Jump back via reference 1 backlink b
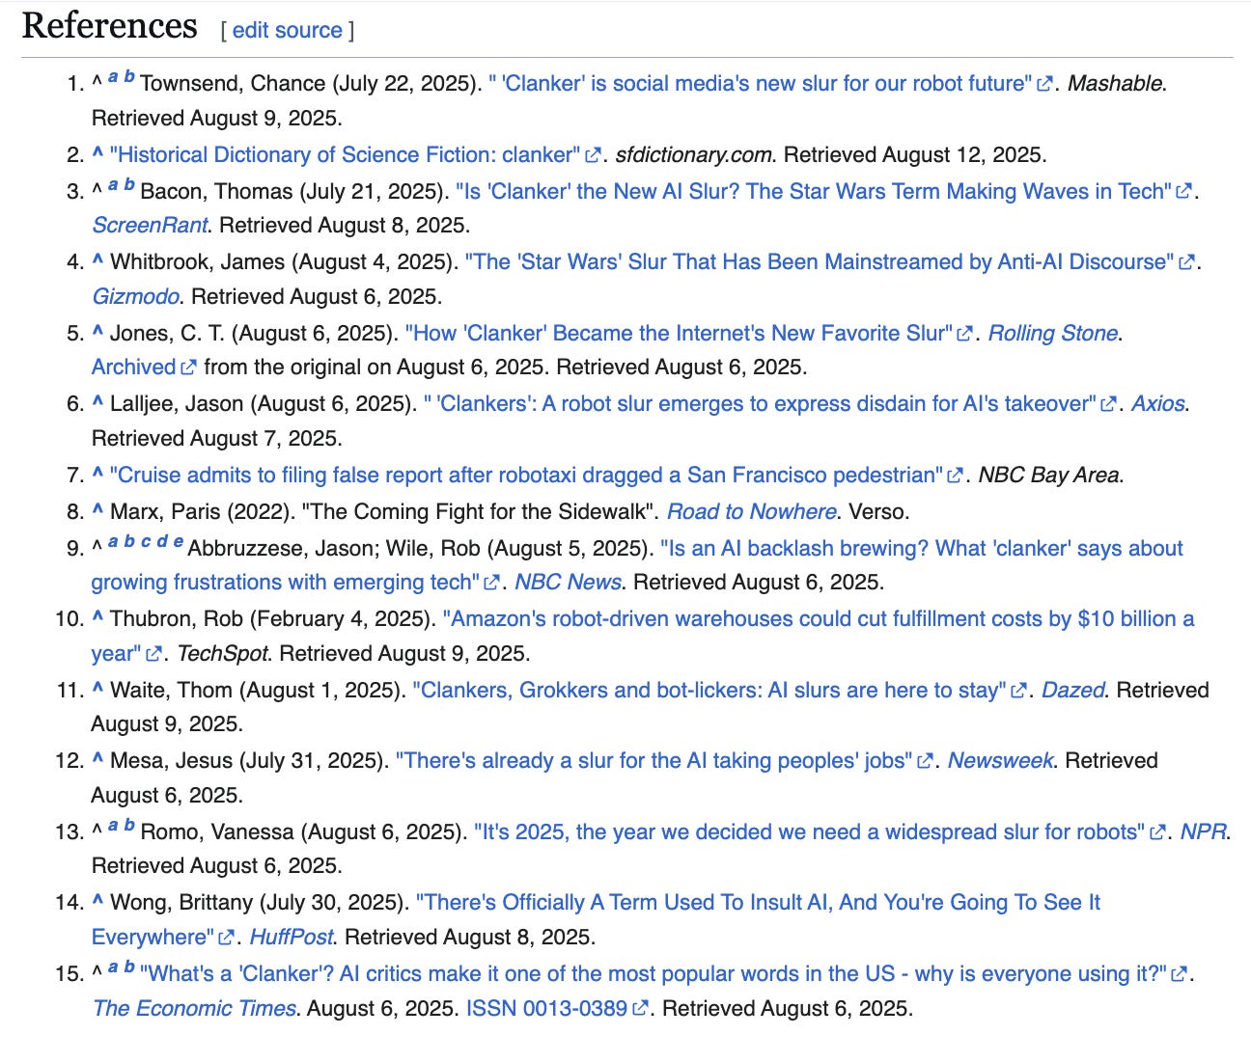The height and width of the screenshot is (1063, 1251). [129, 77]
